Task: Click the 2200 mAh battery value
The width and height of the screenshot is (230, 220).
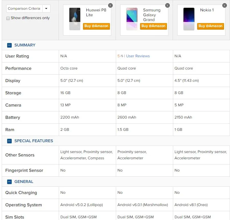Action: (x=70, y=117)
